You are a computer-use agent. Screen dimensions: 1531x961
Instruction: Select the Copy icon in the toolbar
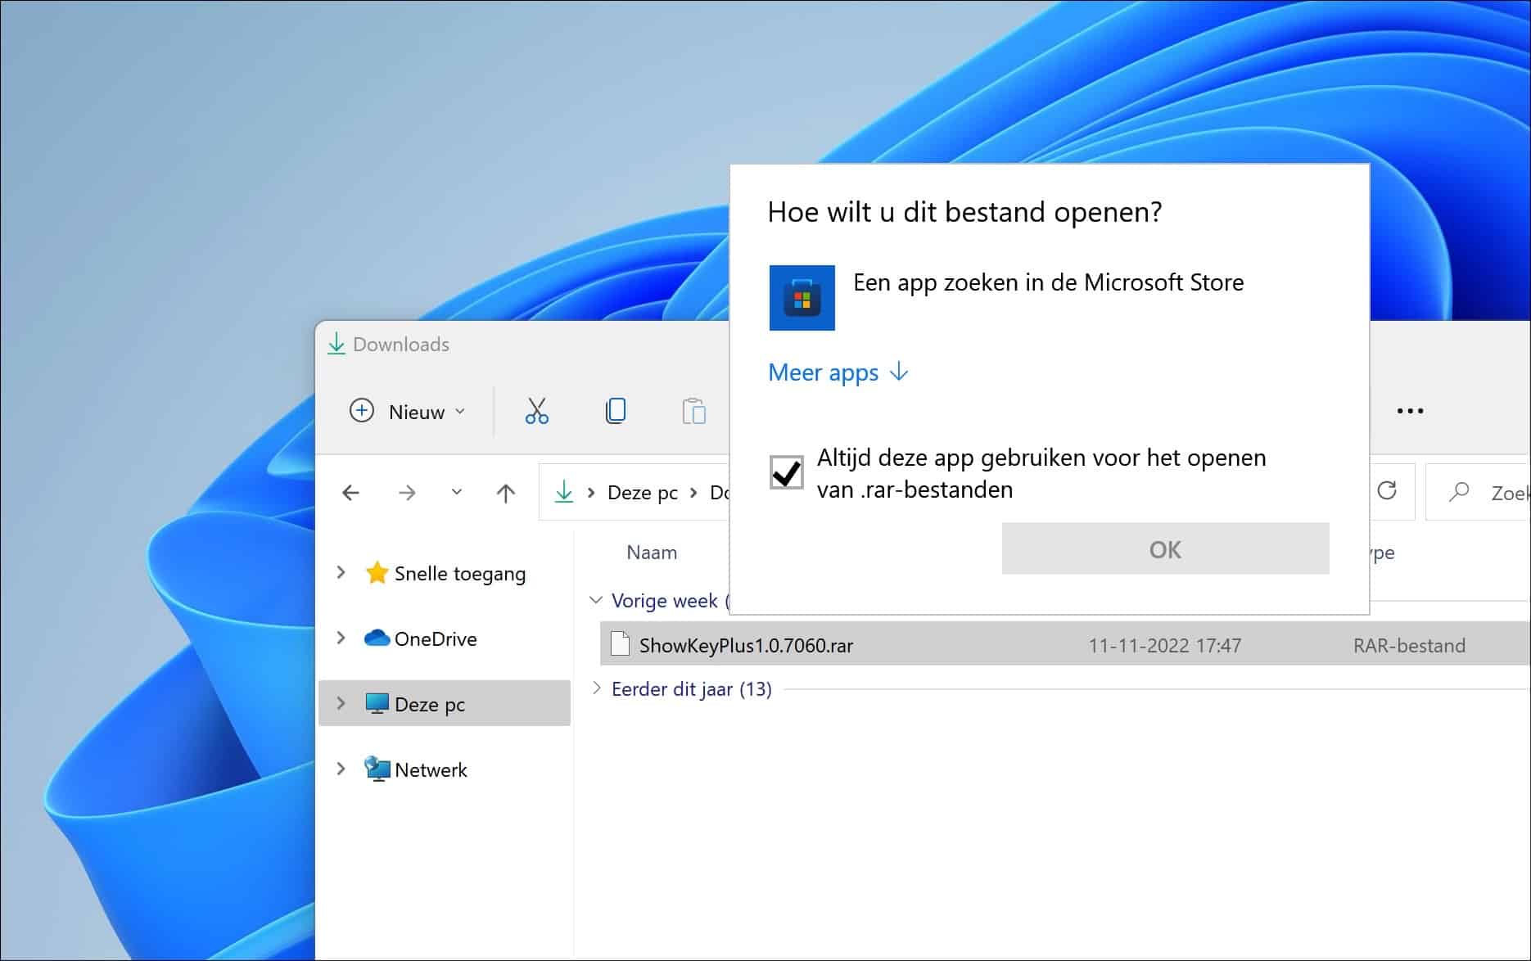[616, 410]
